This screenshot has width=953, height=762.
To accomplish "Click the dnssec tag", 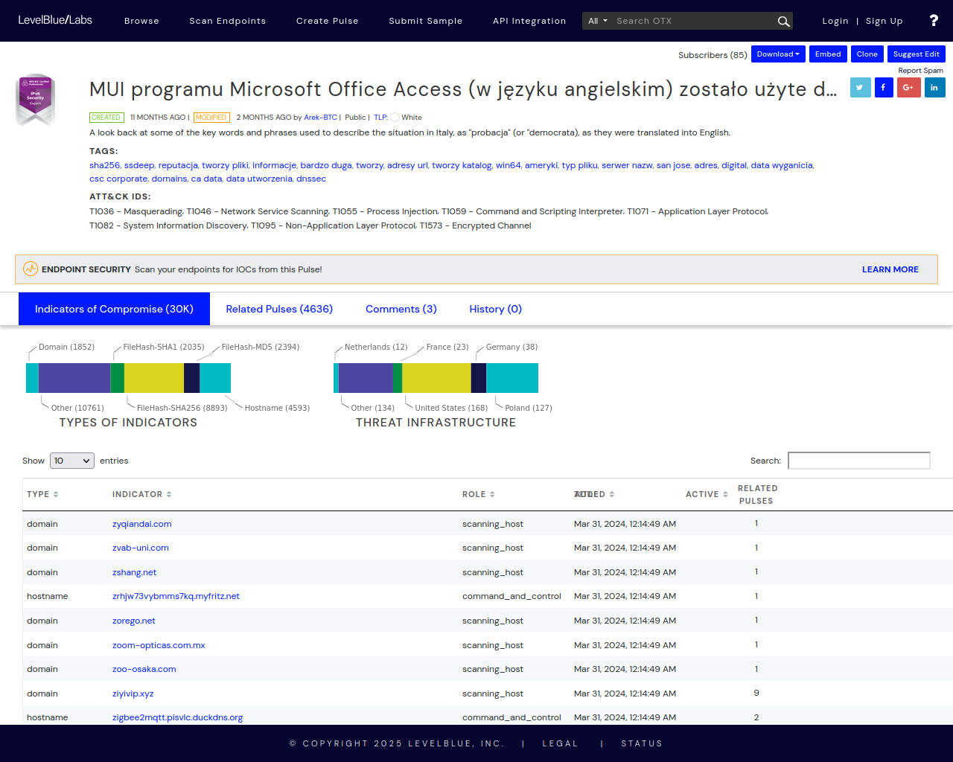I will (311, 179).
